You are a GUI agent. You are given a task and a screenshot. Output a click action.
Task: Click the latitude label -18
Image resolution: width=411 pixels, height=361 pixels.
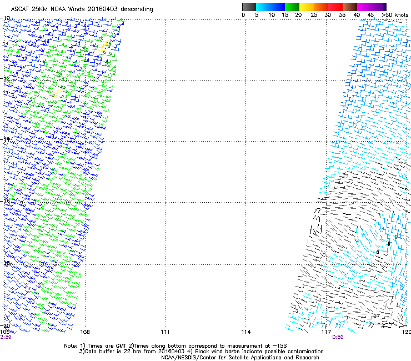pos(5,263)
